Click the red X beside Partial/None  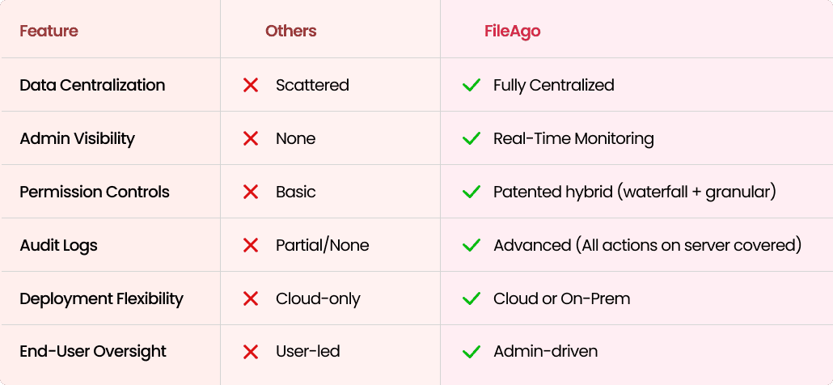pos(250,245)
